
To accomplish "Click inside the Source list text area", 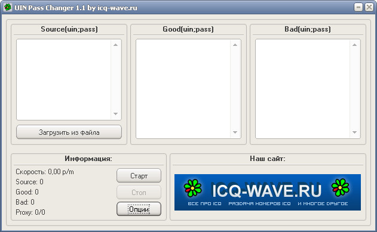I will pos(63,80).
